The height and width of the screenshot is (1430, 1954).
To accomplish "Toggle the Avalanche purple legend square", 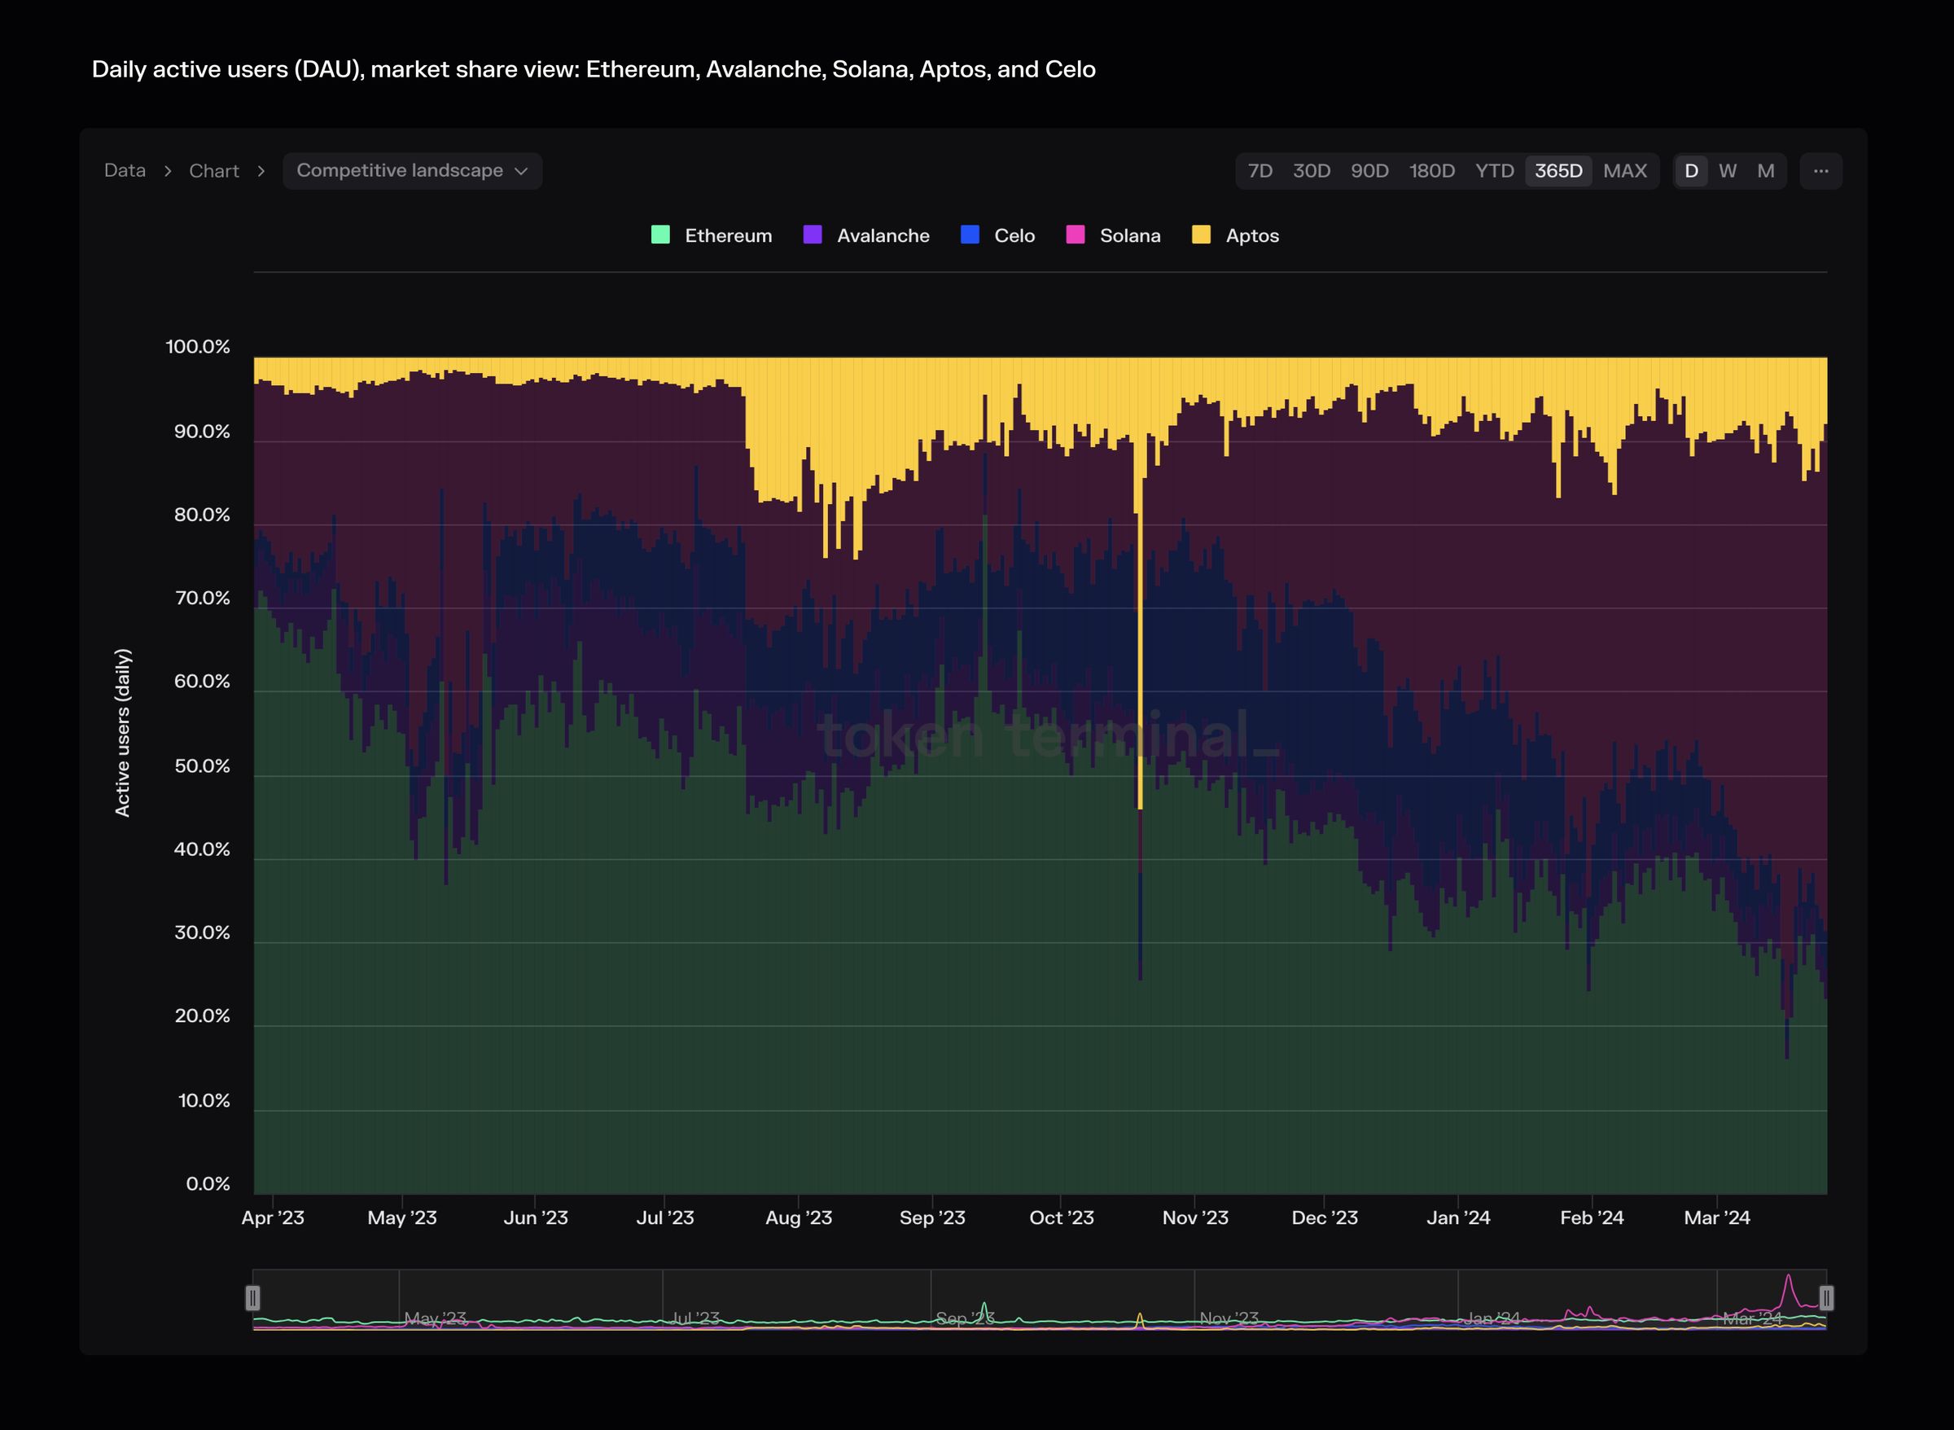I will pos(812,235).
